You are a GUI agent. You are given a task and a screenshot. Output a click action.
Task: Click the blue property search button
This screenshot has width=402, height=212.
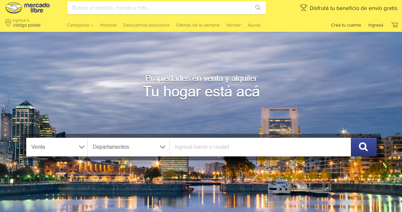(x=363, y=147)
